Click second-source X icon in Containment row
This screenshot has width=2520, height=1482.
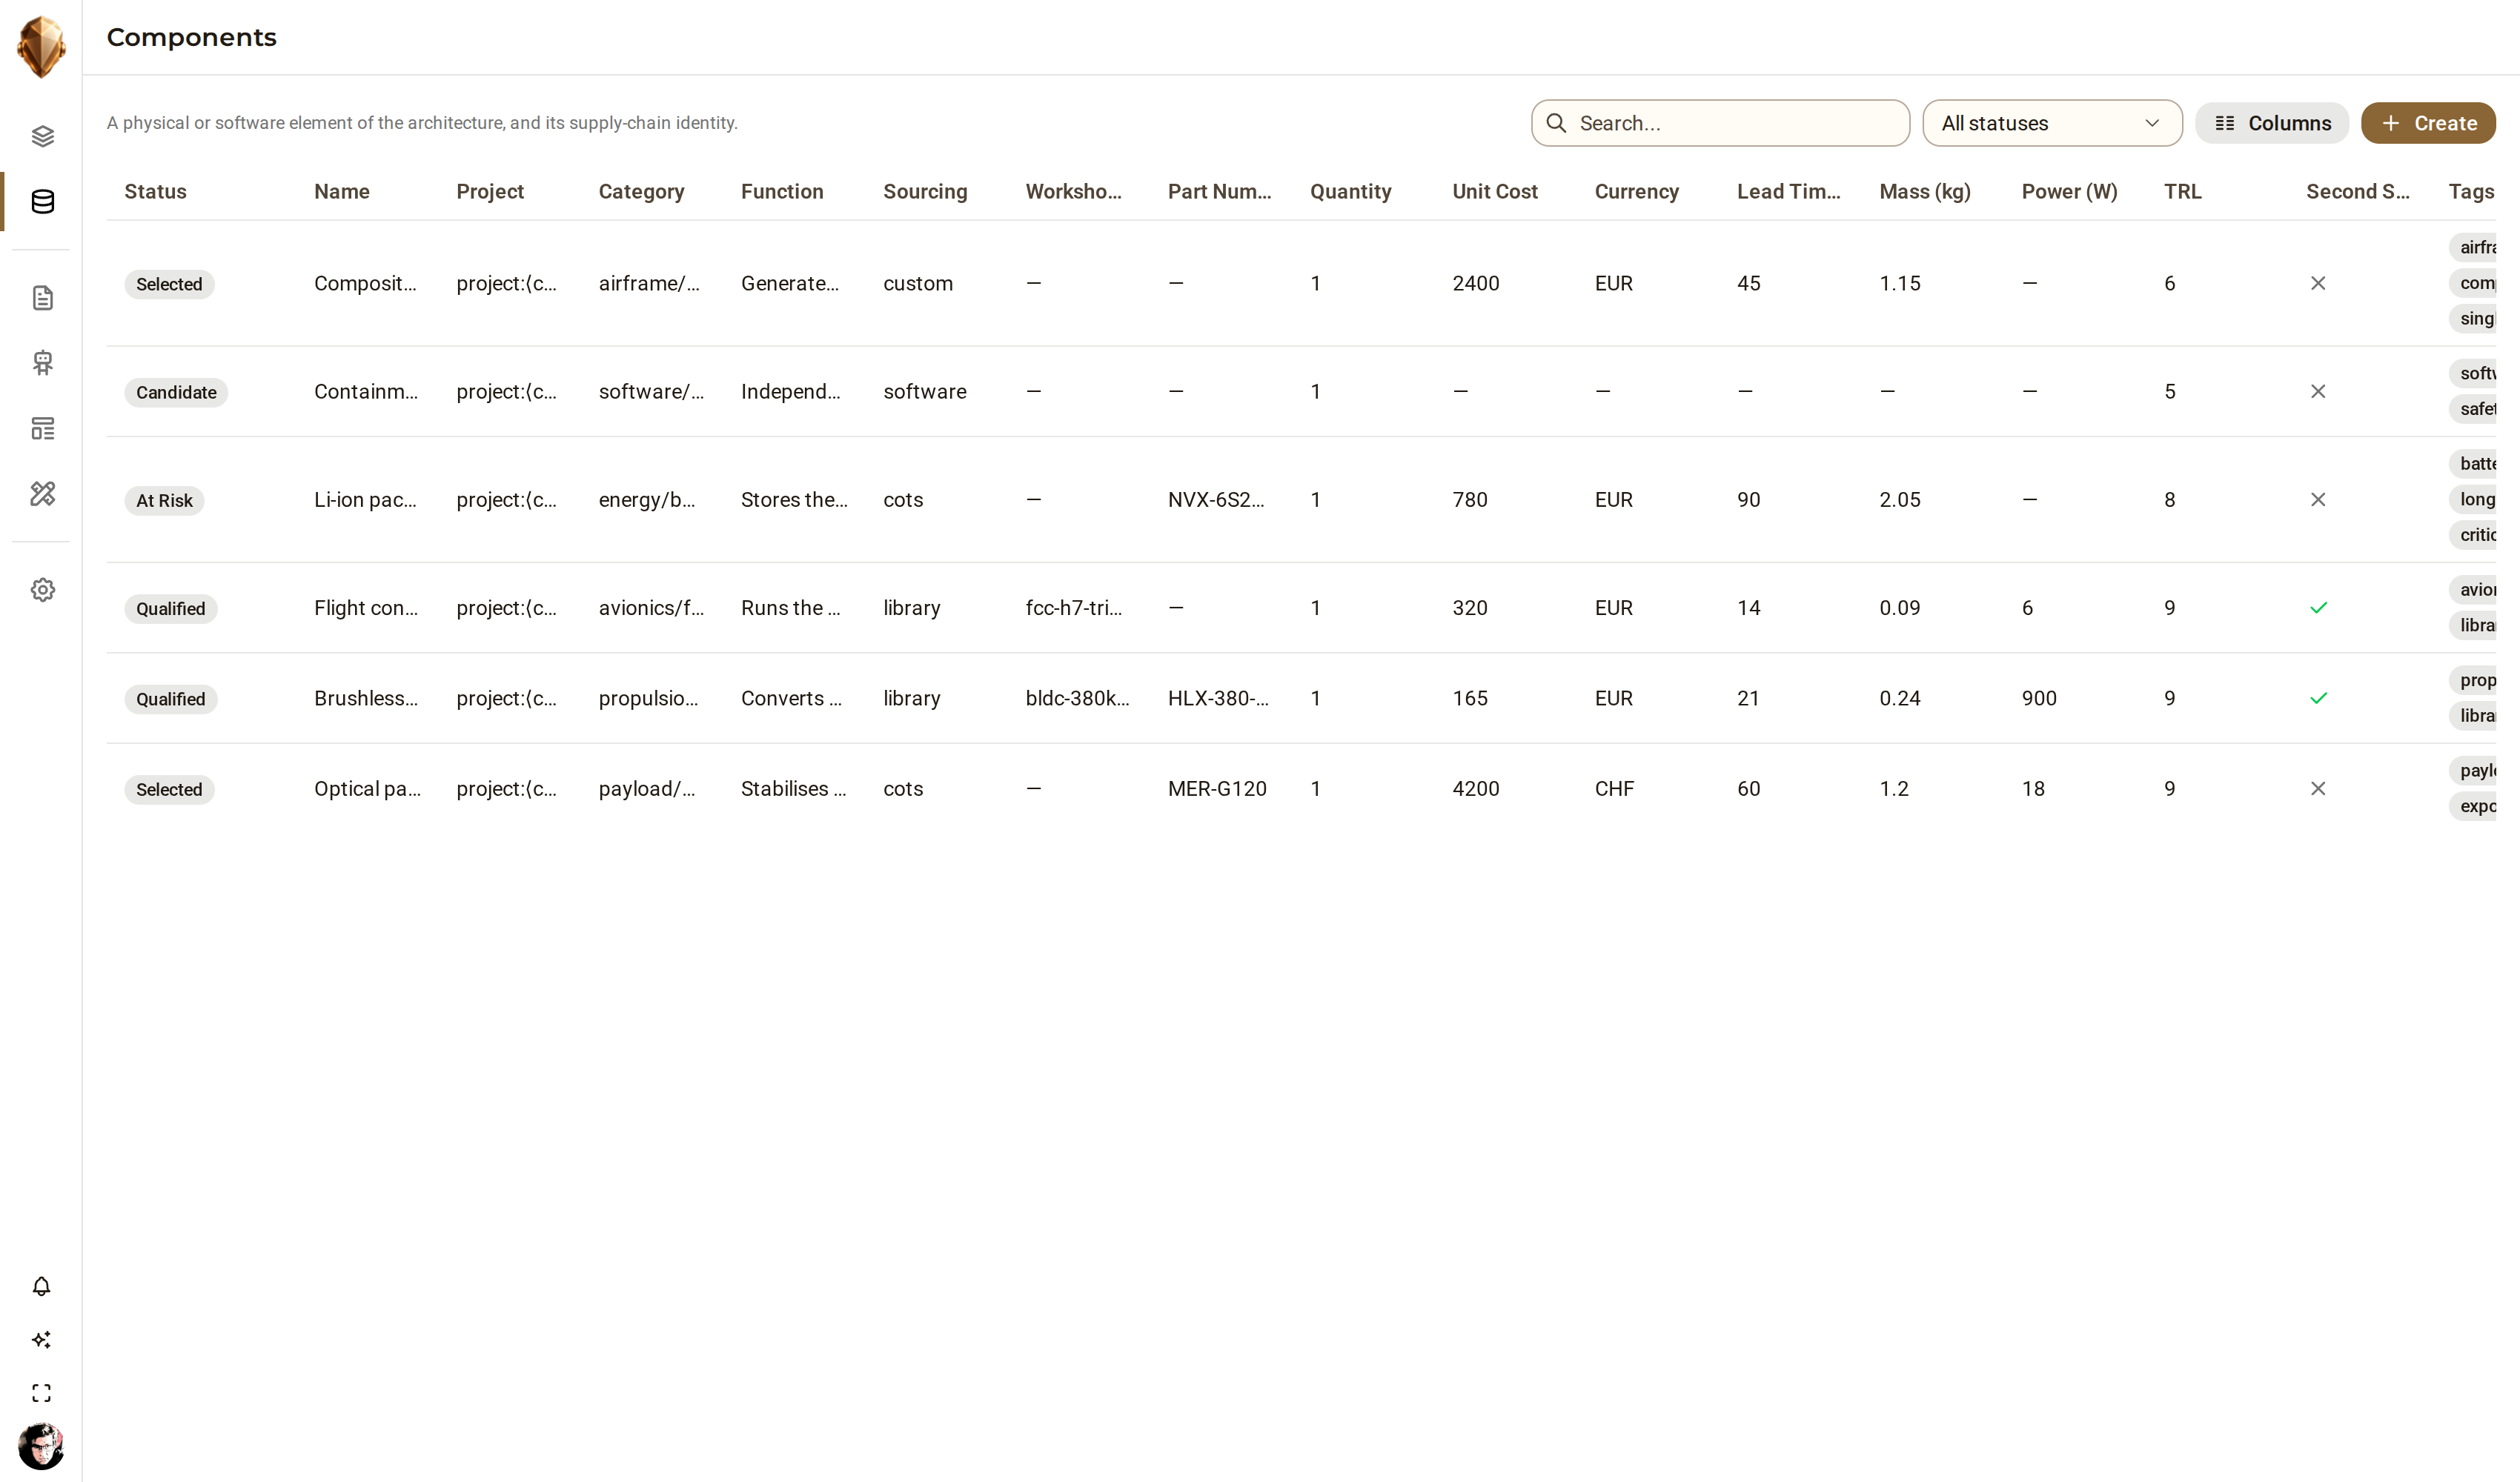point(2317,391)
